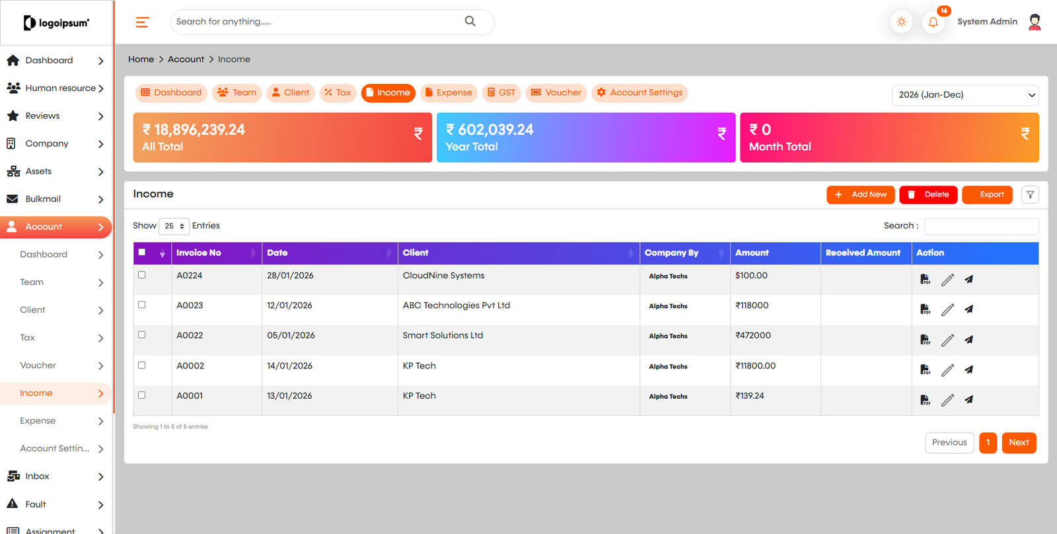The width and height of the screenshot is (1057, 534).
Task: Open the 2026 (Jan-Dec) year dropdown
Action: point(965,95)
